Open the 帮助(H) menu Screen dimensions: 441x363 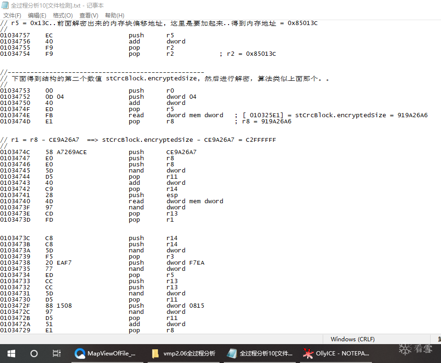click(x=115, y=16)
